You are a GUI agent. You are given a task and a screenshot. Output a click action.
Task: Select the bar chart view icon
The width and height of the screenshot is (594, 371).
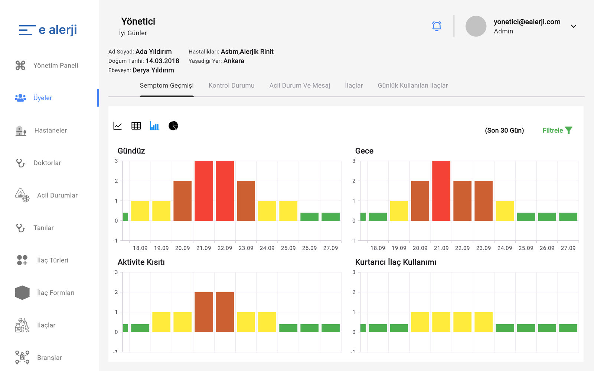click(154, 126)
